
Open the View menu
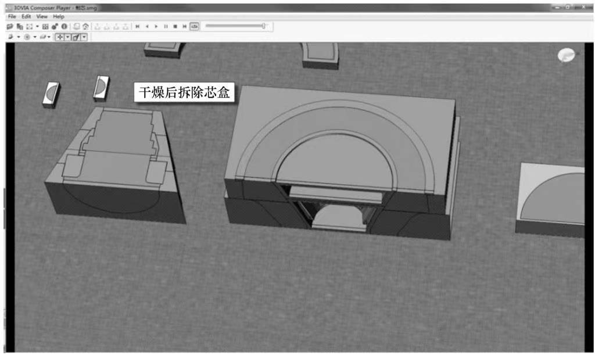click(42, 17)
